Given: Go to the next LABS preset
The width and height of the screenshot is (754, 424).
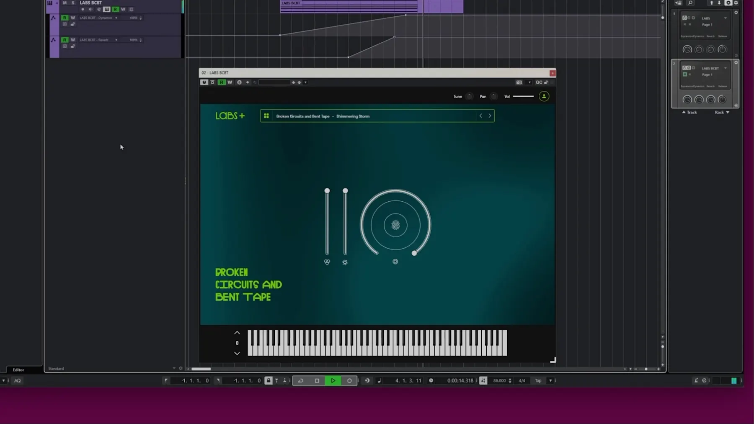Looking at the screenshot, I should [490, 116].
